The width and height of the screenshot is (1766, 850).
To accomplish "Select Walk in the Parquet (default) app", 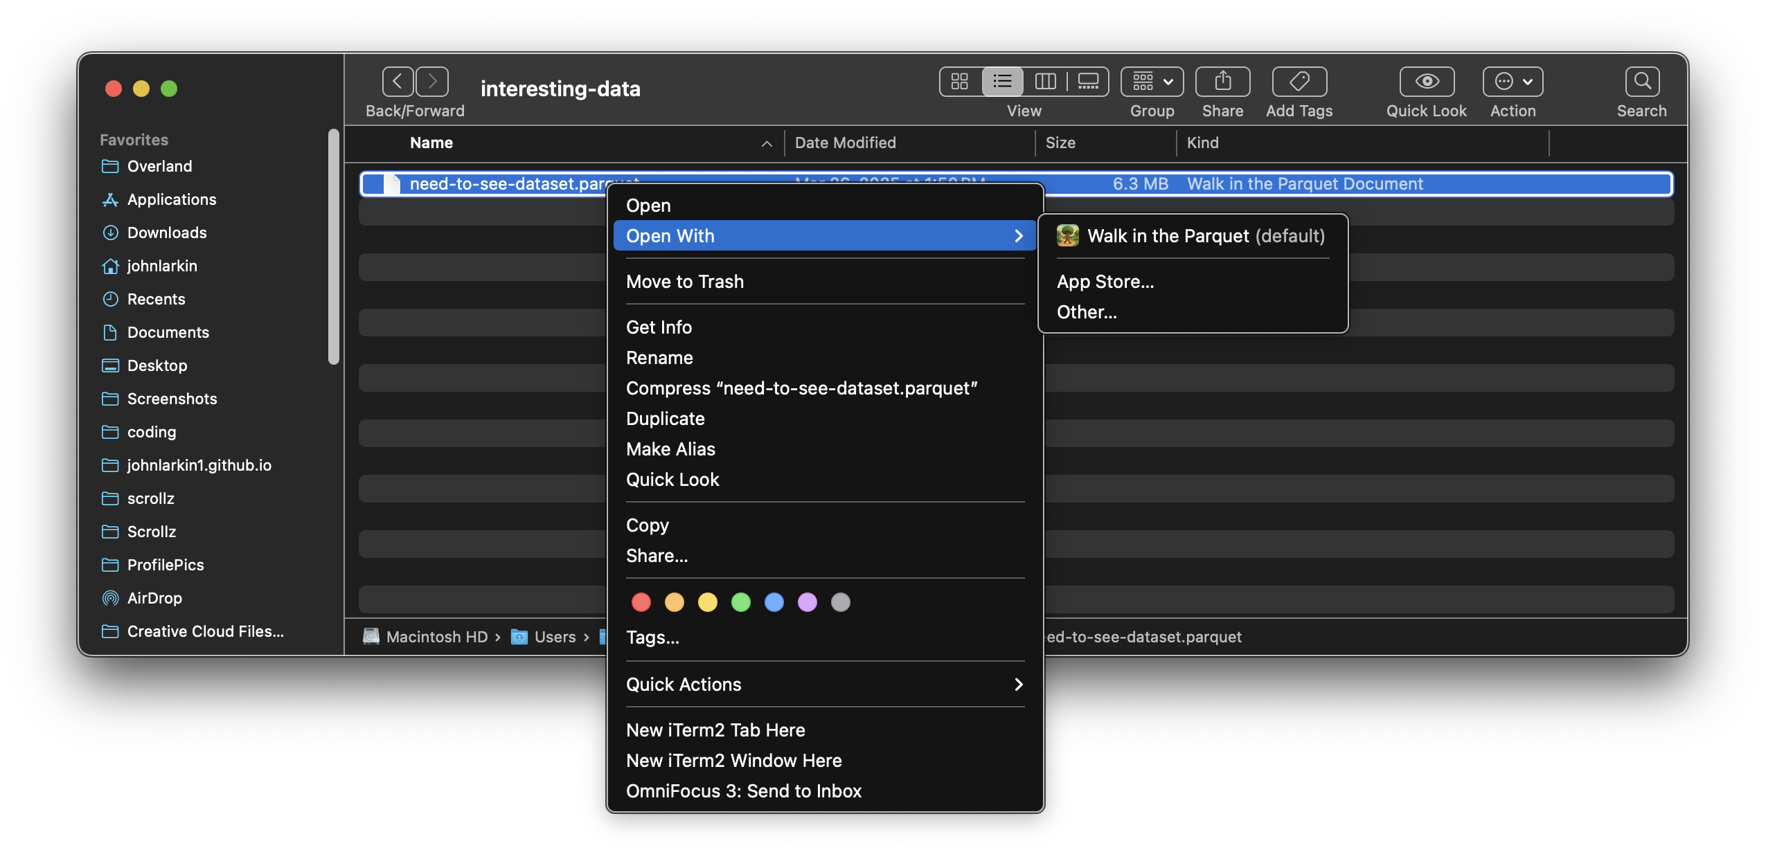I will tap(1192, 236).
